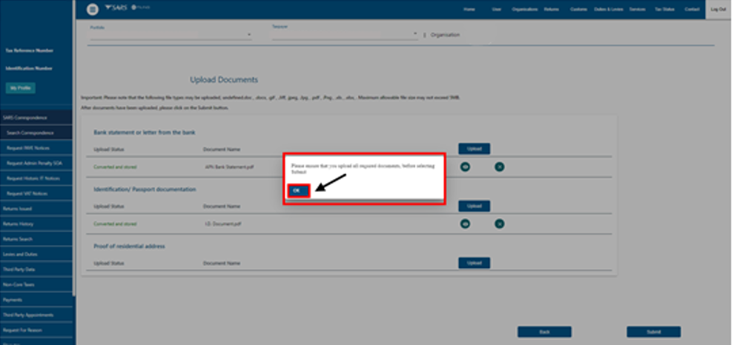Screen dimensions: 734x345
Task: Click the Submit button
Action: pos(653,332)
